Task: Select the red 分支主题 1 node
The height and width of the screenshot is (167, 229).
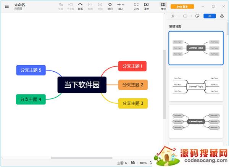Action: [x=132, y=66]
